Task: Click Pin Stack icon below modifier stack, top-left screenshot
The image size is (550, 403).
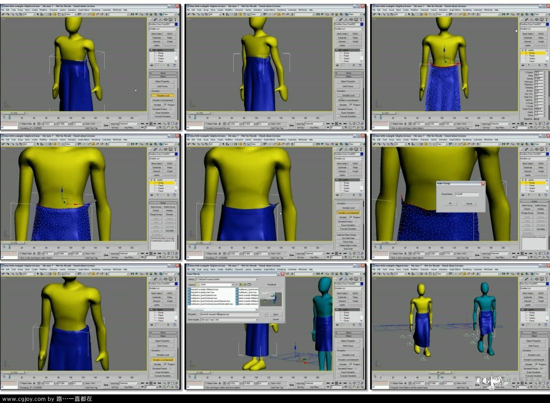Action: pos(152,65)
